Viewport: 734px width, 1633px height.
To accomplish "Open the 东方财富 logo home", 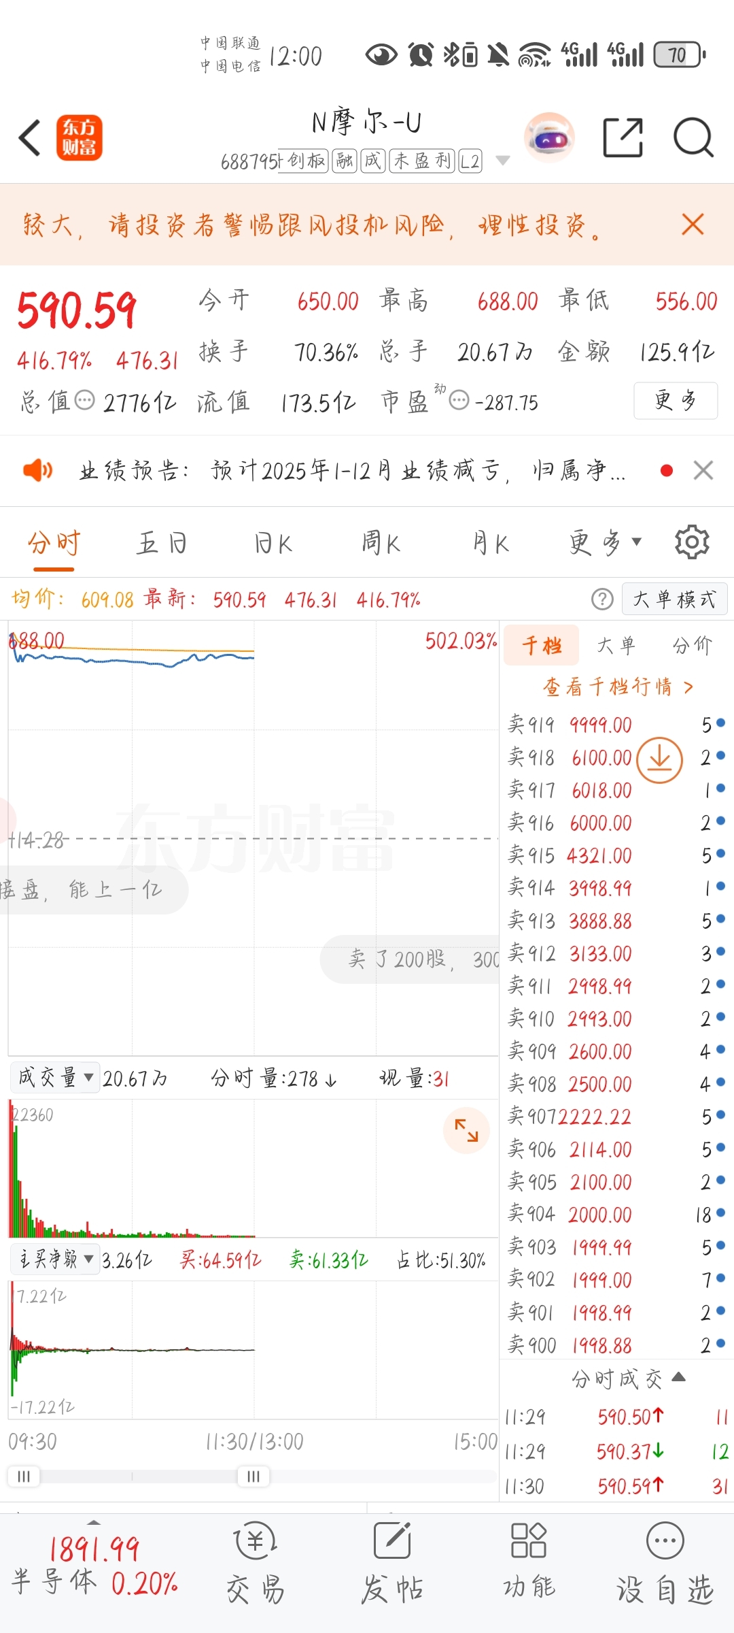I will tap(80, 137).
